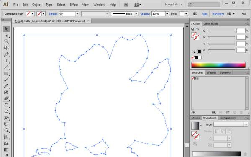
Task: Open the Go to Bridge icon
Action: pos(126,5)
